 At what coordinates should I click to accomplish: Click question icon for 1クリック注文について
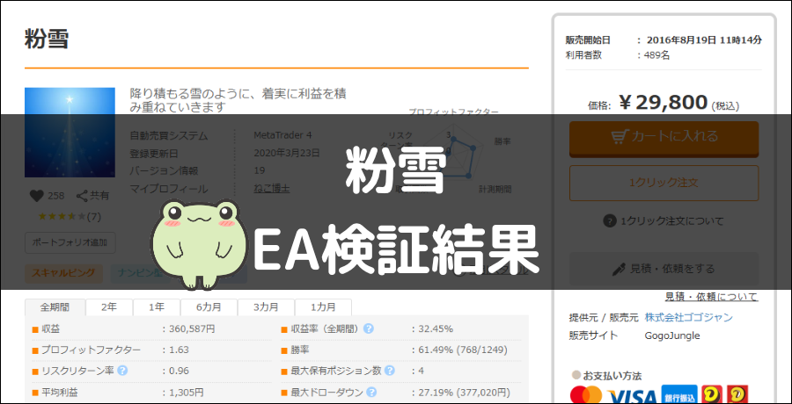pos(609,221)
